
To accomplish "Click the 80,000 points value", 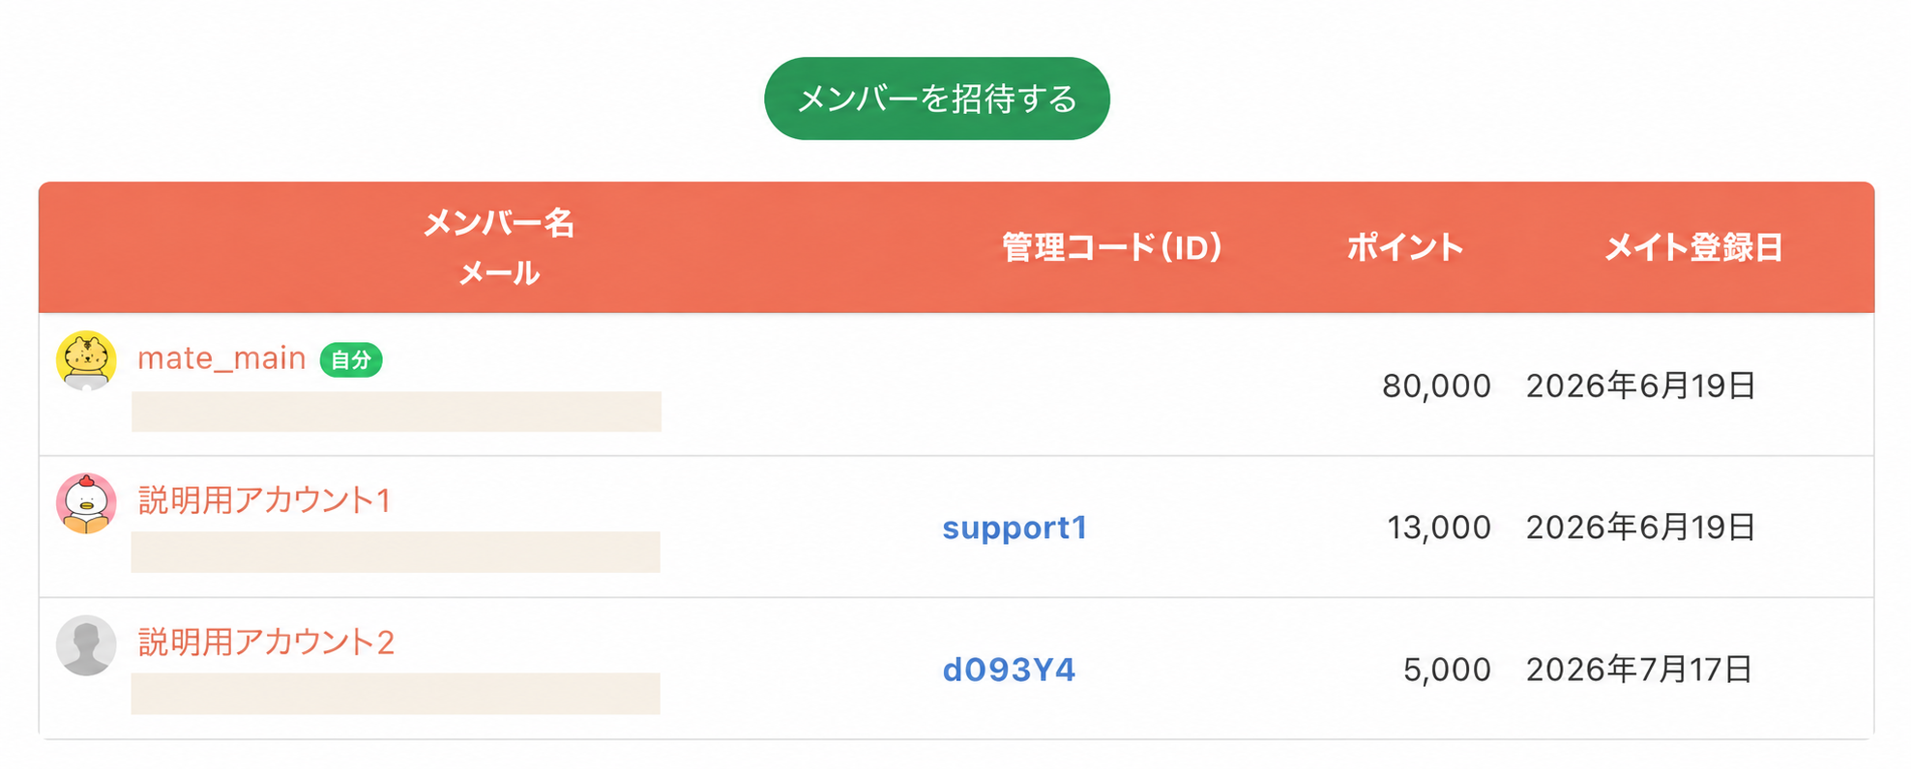I will point(1436,385).
